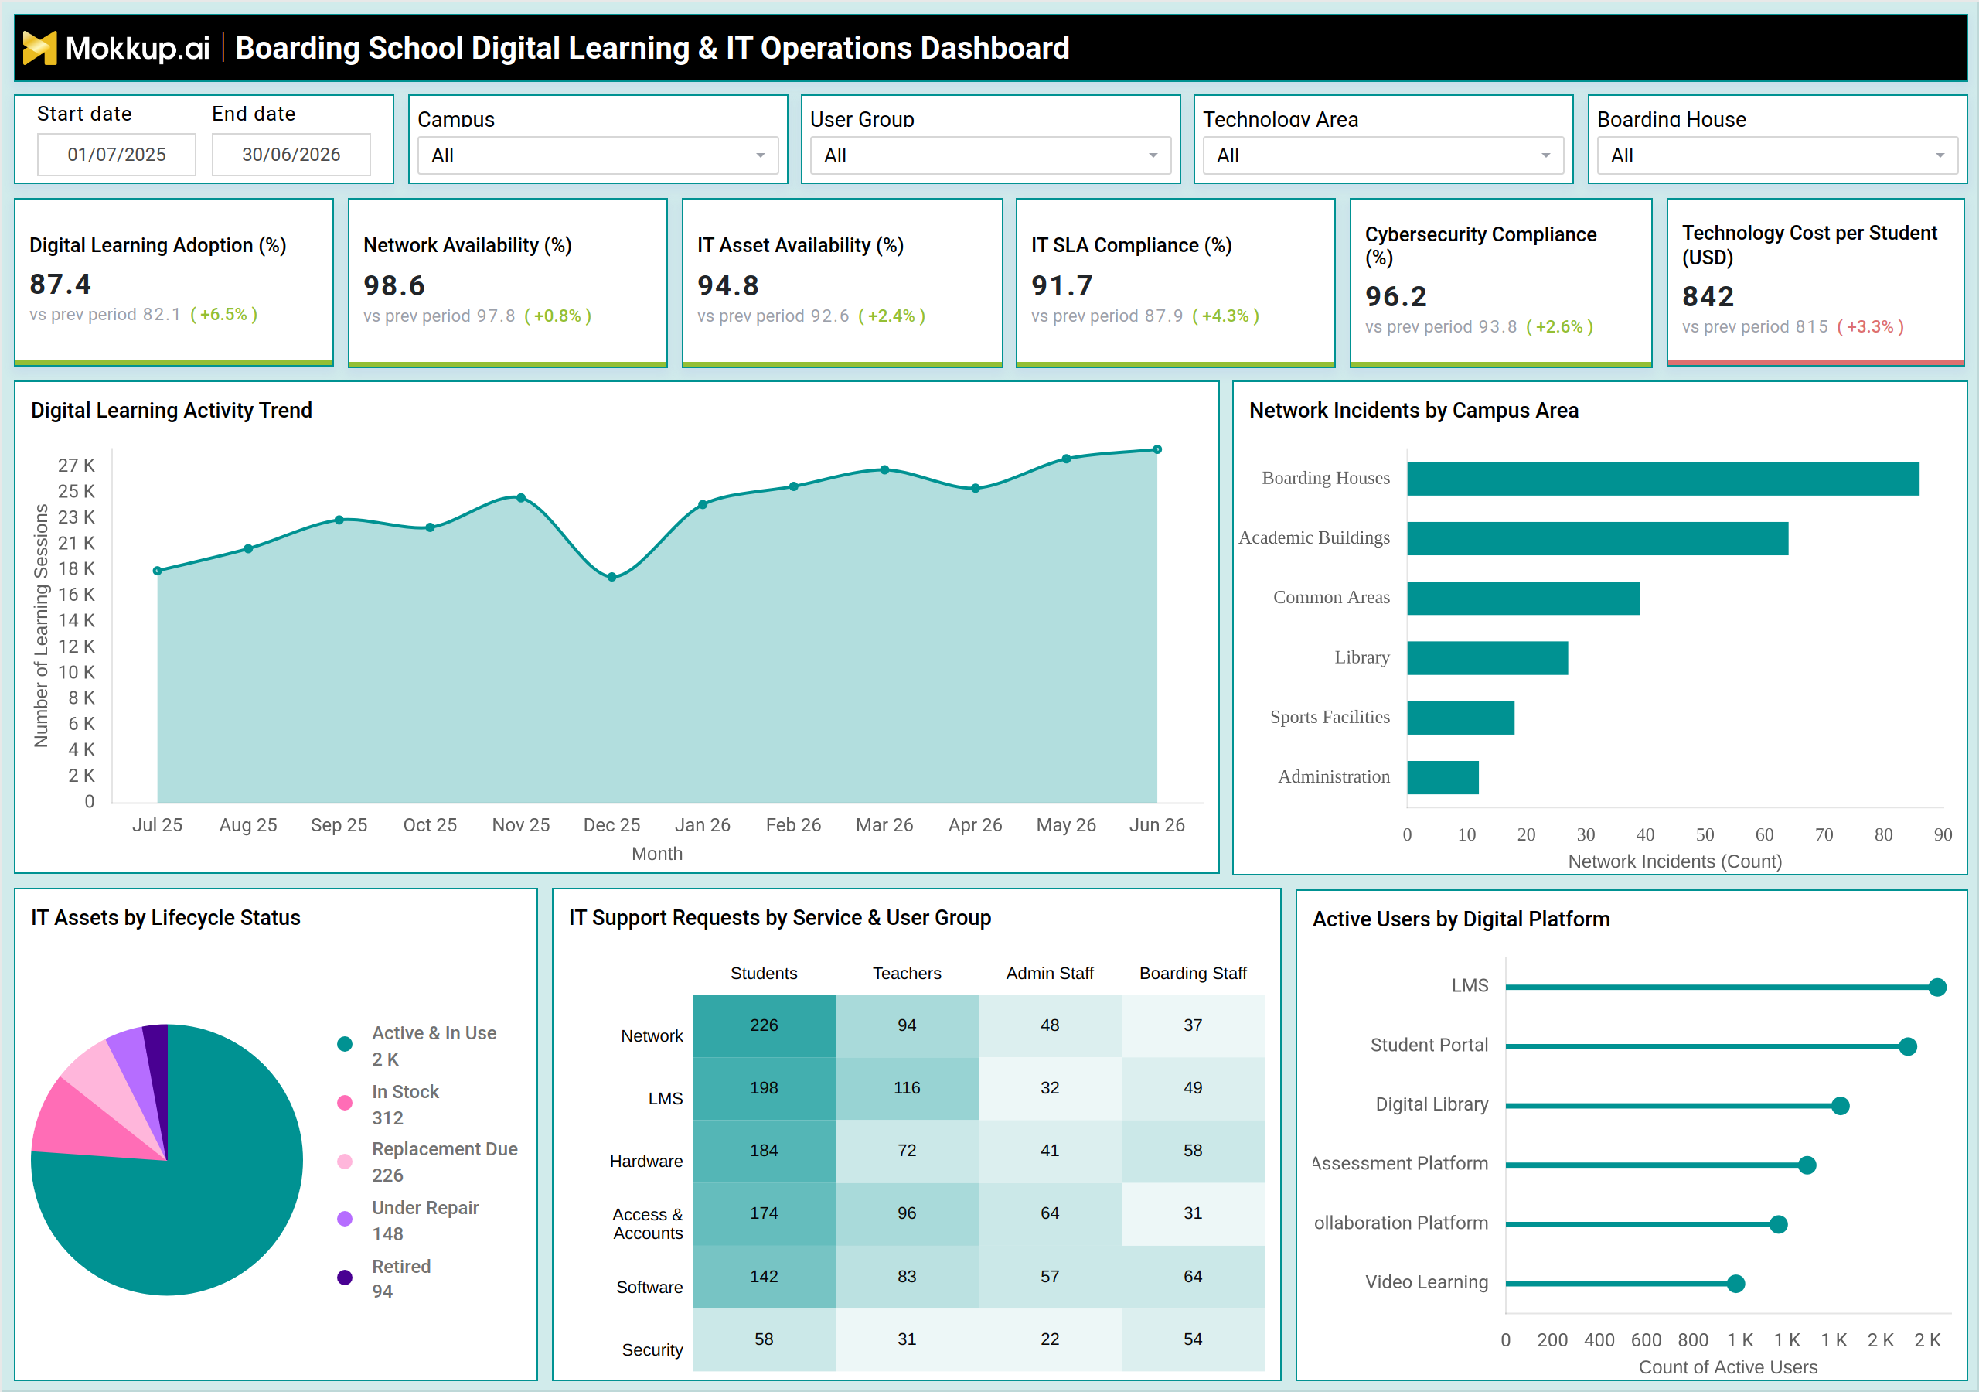The image size is (1979, 1392).
Task: Click the Students column header
Action: pyautogui.click(x=764, y=973)
